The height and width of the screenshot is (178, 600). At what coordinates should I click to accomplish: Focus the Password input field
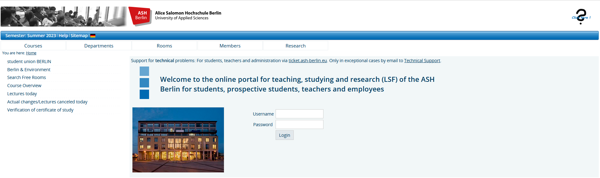click(299, 125)
